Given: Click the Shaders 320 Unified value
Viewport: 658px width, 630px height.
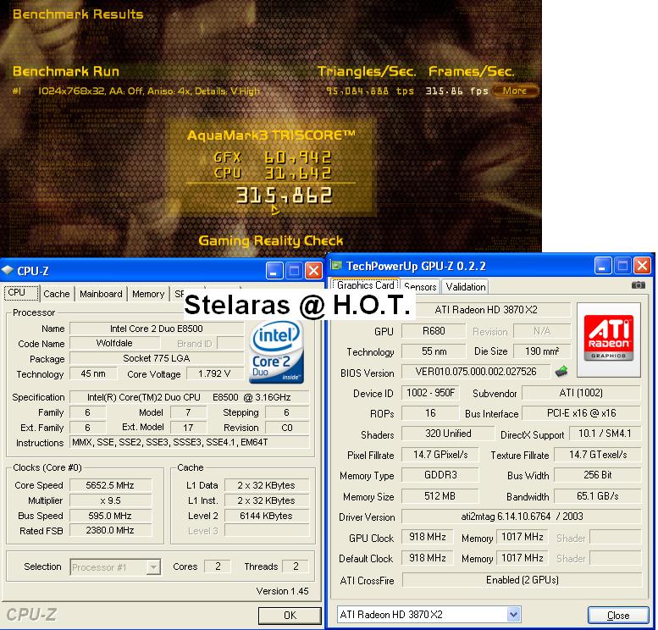Looking at the screenshot, I should tap(448, 434).
